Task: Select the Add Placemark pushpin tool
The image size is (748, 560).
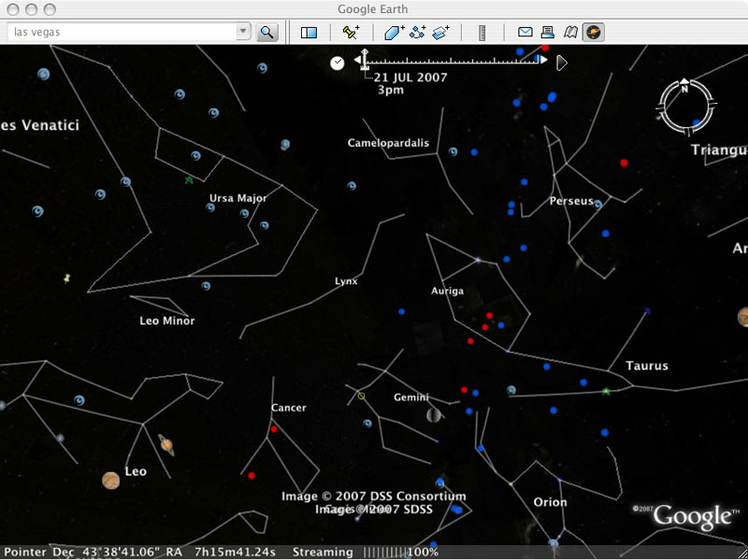Action: [x=351, y=32]
